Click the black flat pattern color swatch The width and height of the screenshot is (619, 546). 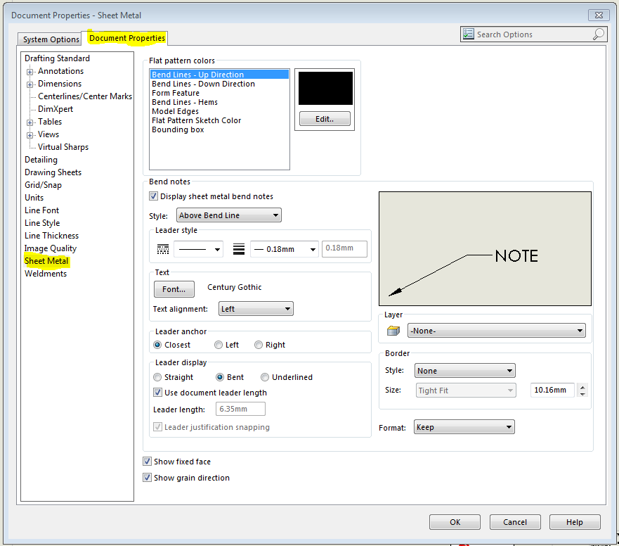pos(325,88)
